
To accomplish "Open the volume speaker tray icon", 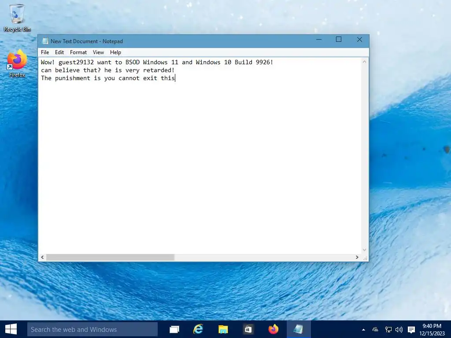I will click(x=399, y=330).
